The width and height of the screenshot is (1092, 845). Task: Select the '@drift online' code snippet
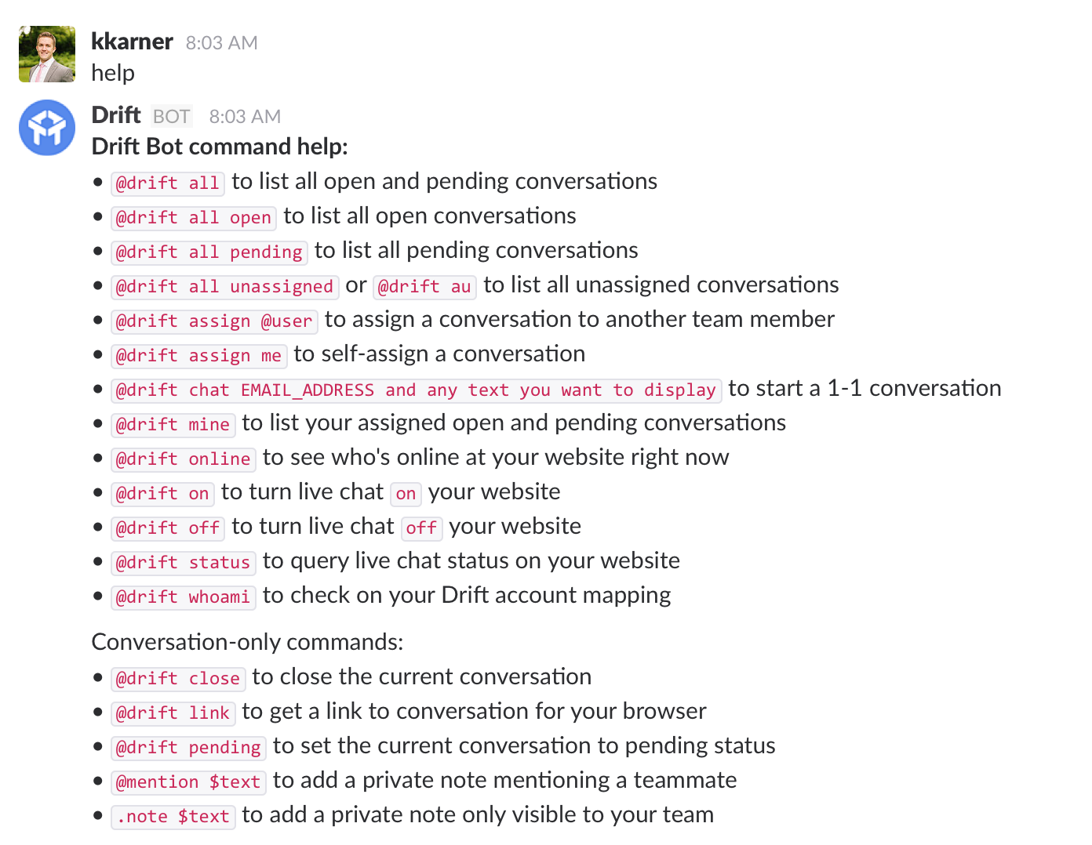click(184, 459)
